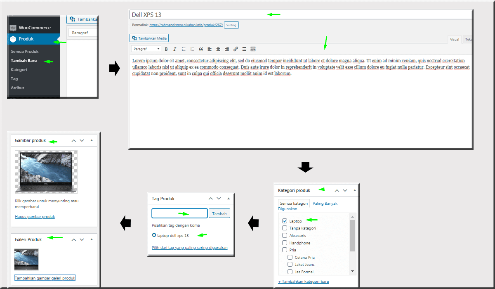Collapse the Tag Produk panel
495x289 pixels.
[229, 199]
